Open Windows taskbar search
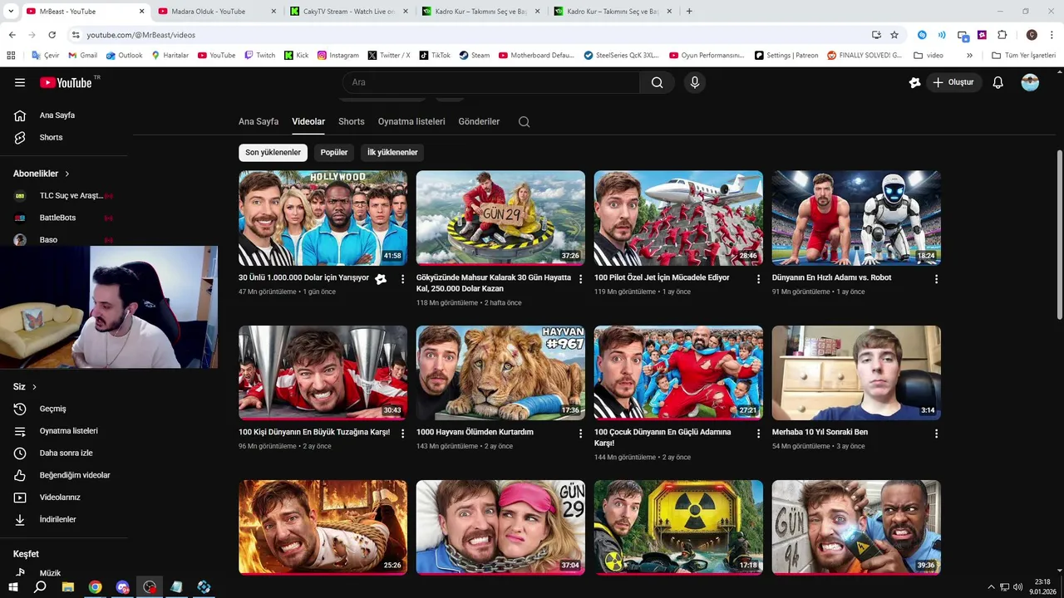The width and height of the screenshot is (1064, 598). point(40,587)
